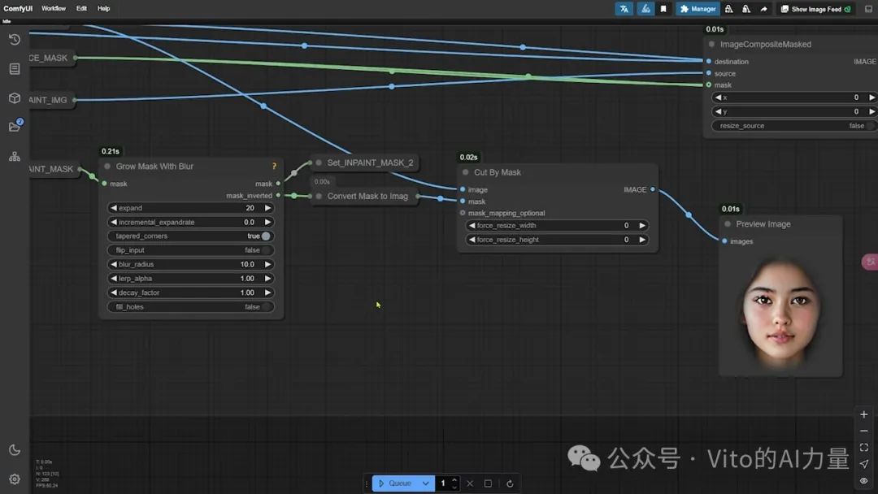Open the Help menu

[103, 8]
